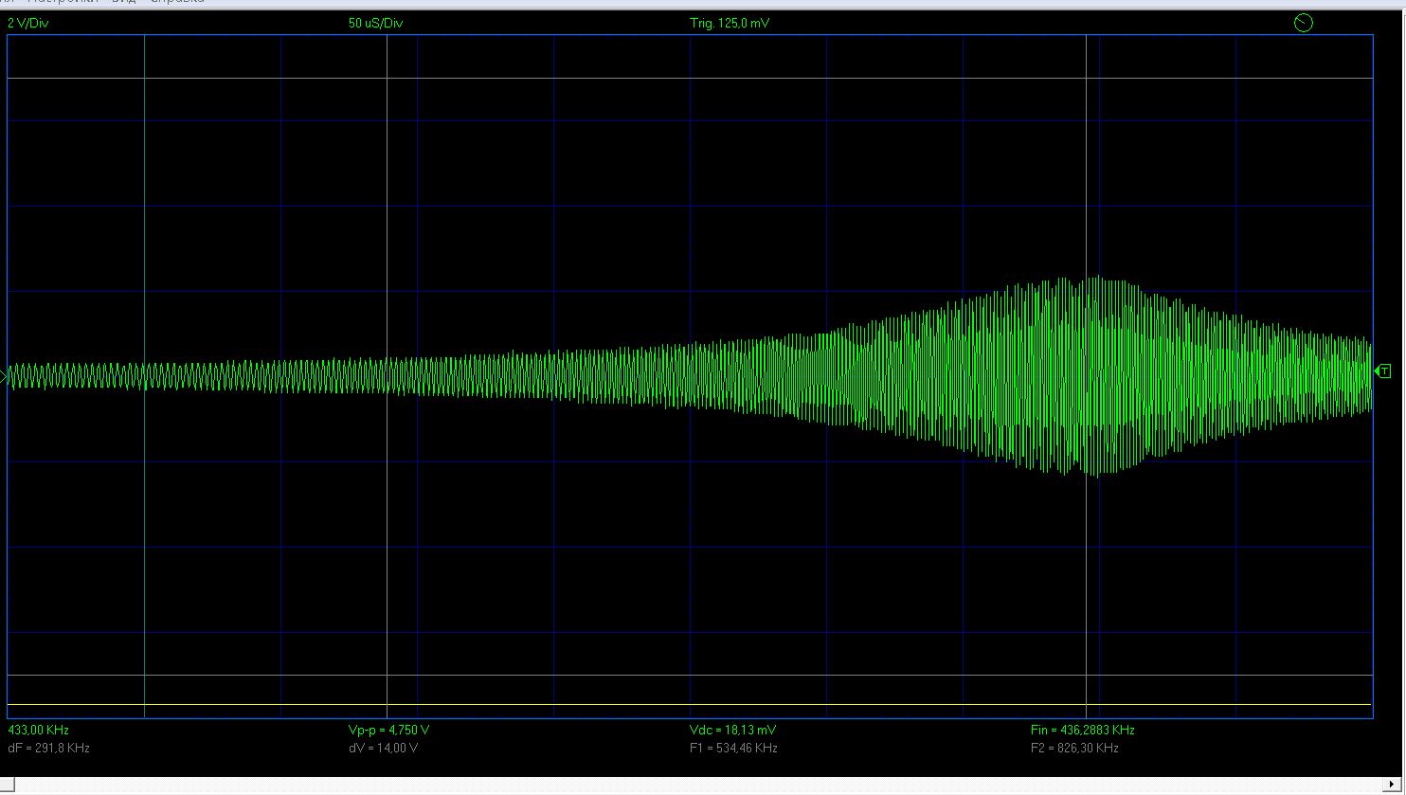Click the Vp-p = 4,750 V measurement

pos(388,731)
